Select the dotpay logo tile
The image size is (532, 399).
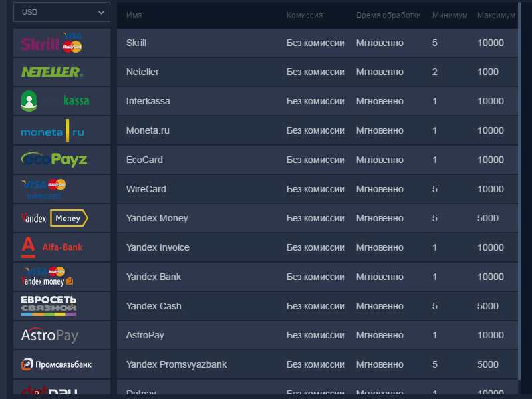coord(62,388)
